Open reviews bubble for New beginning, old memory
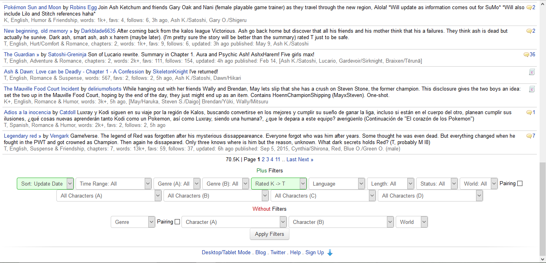 pos(531,31)
